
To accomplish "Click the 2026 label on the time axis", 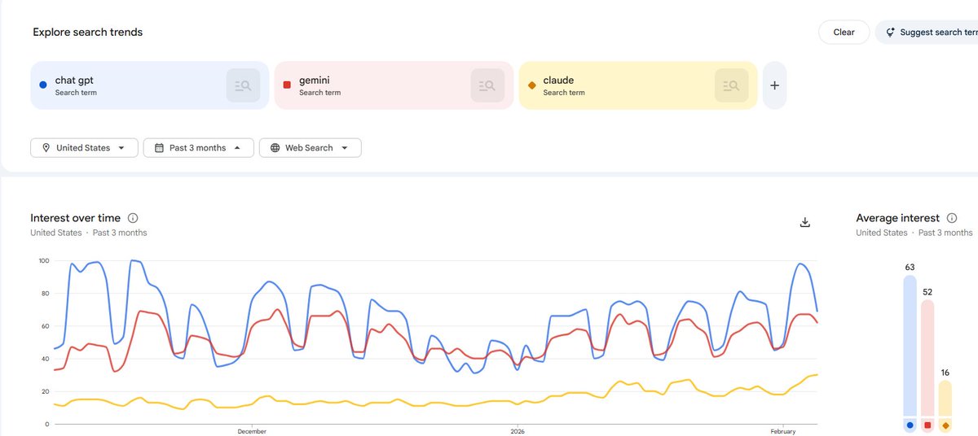I will [x=517, y=431].
